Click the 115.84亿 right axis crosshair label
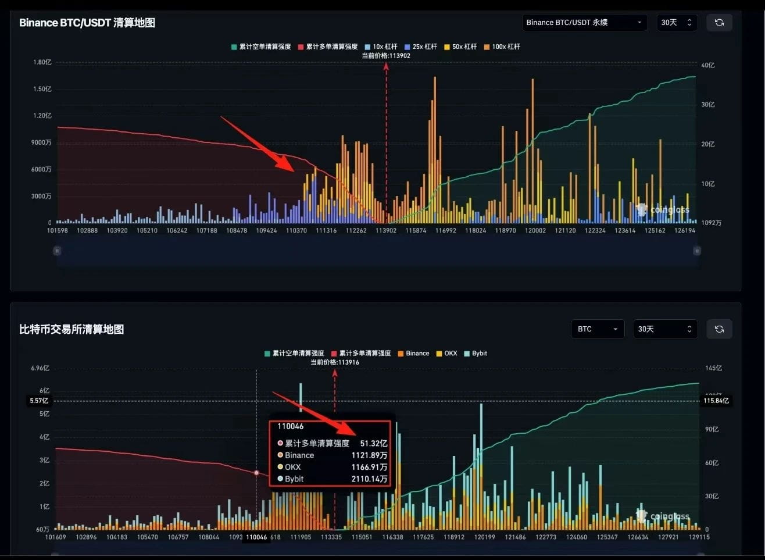765x560 pixels. 716,401
